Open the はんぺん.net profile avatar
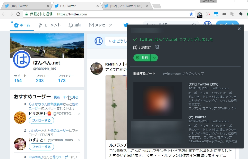The width and height of the screenshot is (248, 159). [x=22, y=60]
